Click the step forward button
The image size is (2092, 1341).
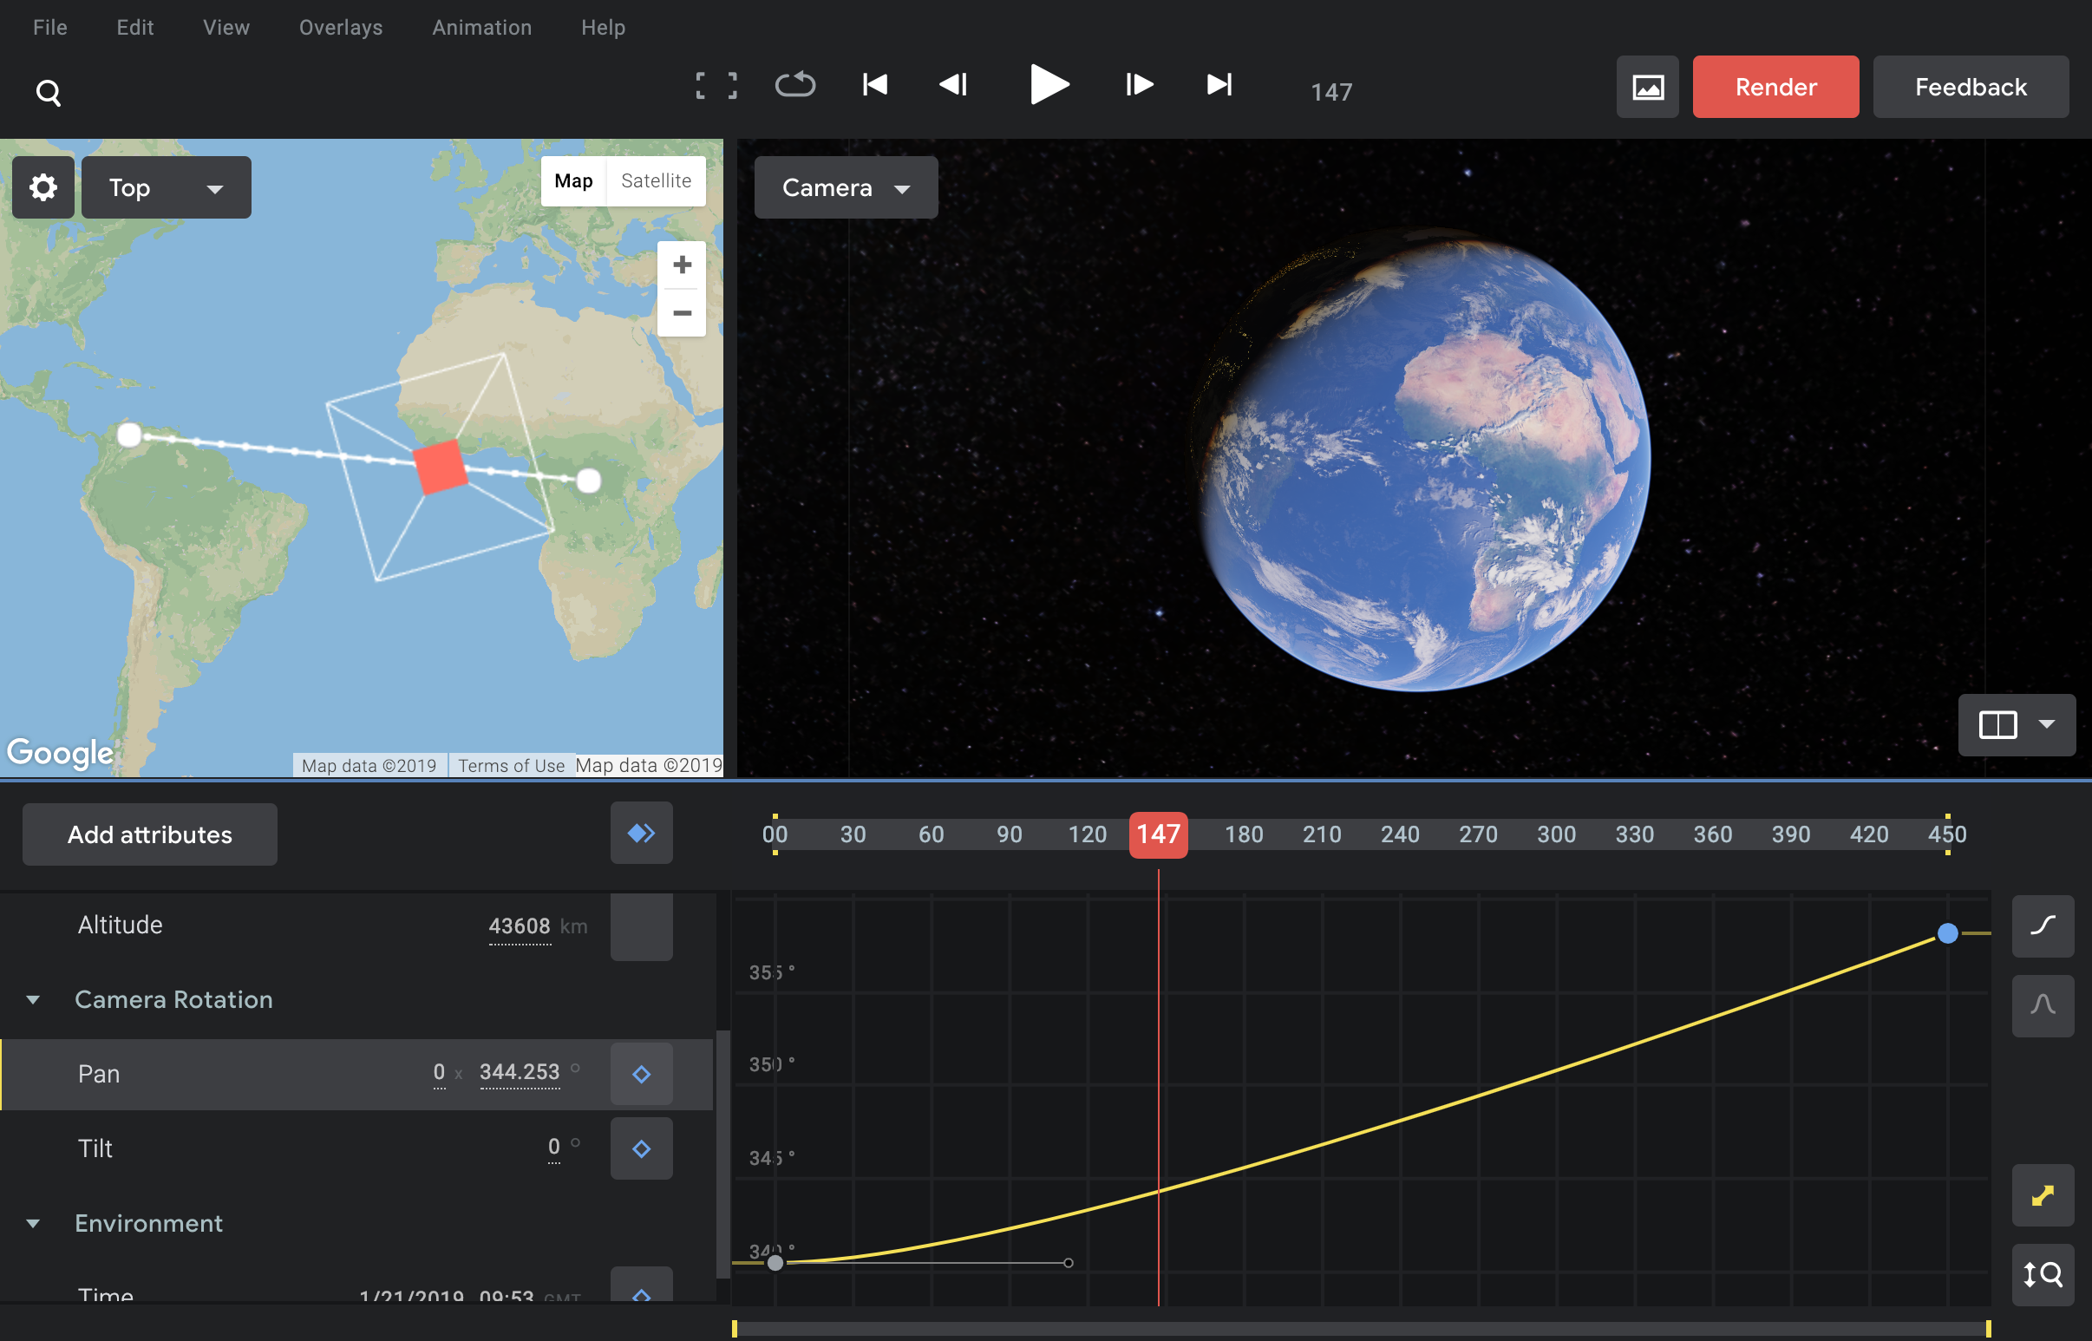coord(1136,85)
